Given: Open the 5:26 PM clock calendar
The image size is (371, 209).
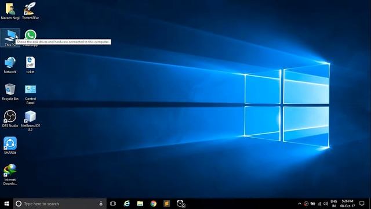Looking at the screenshot, I should (x=347, y=204).
